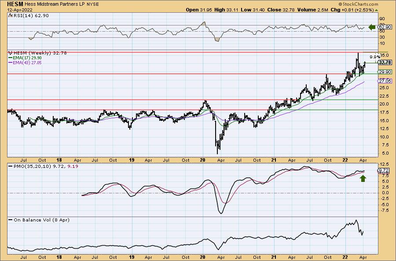Click the HESM (Weekly) 32.78 legend
Viewport: 396px width, 261px height.
40,53
